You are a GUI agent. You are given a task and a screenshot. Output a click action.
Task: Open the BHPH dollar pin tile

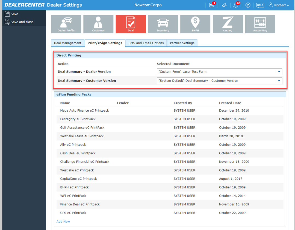(195, 24)
